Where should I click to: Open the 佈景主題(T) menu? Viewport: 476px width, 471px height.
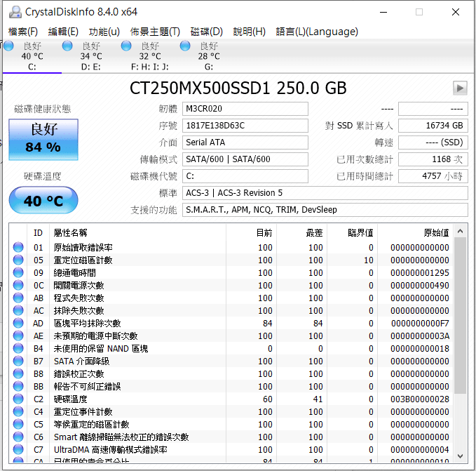(x=155, y=32)
